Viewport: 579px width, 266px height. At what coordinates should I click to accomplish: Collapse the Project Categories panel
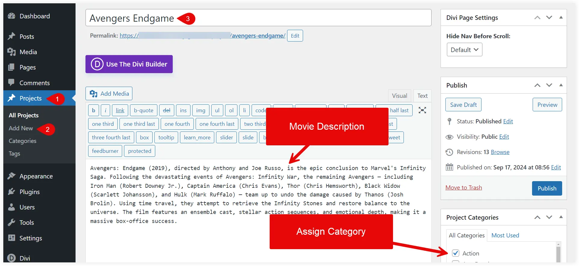561,217
